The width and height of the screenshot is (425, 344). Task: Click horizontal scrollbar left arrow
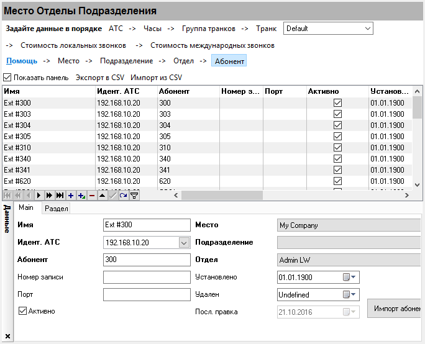pos(176,196)
